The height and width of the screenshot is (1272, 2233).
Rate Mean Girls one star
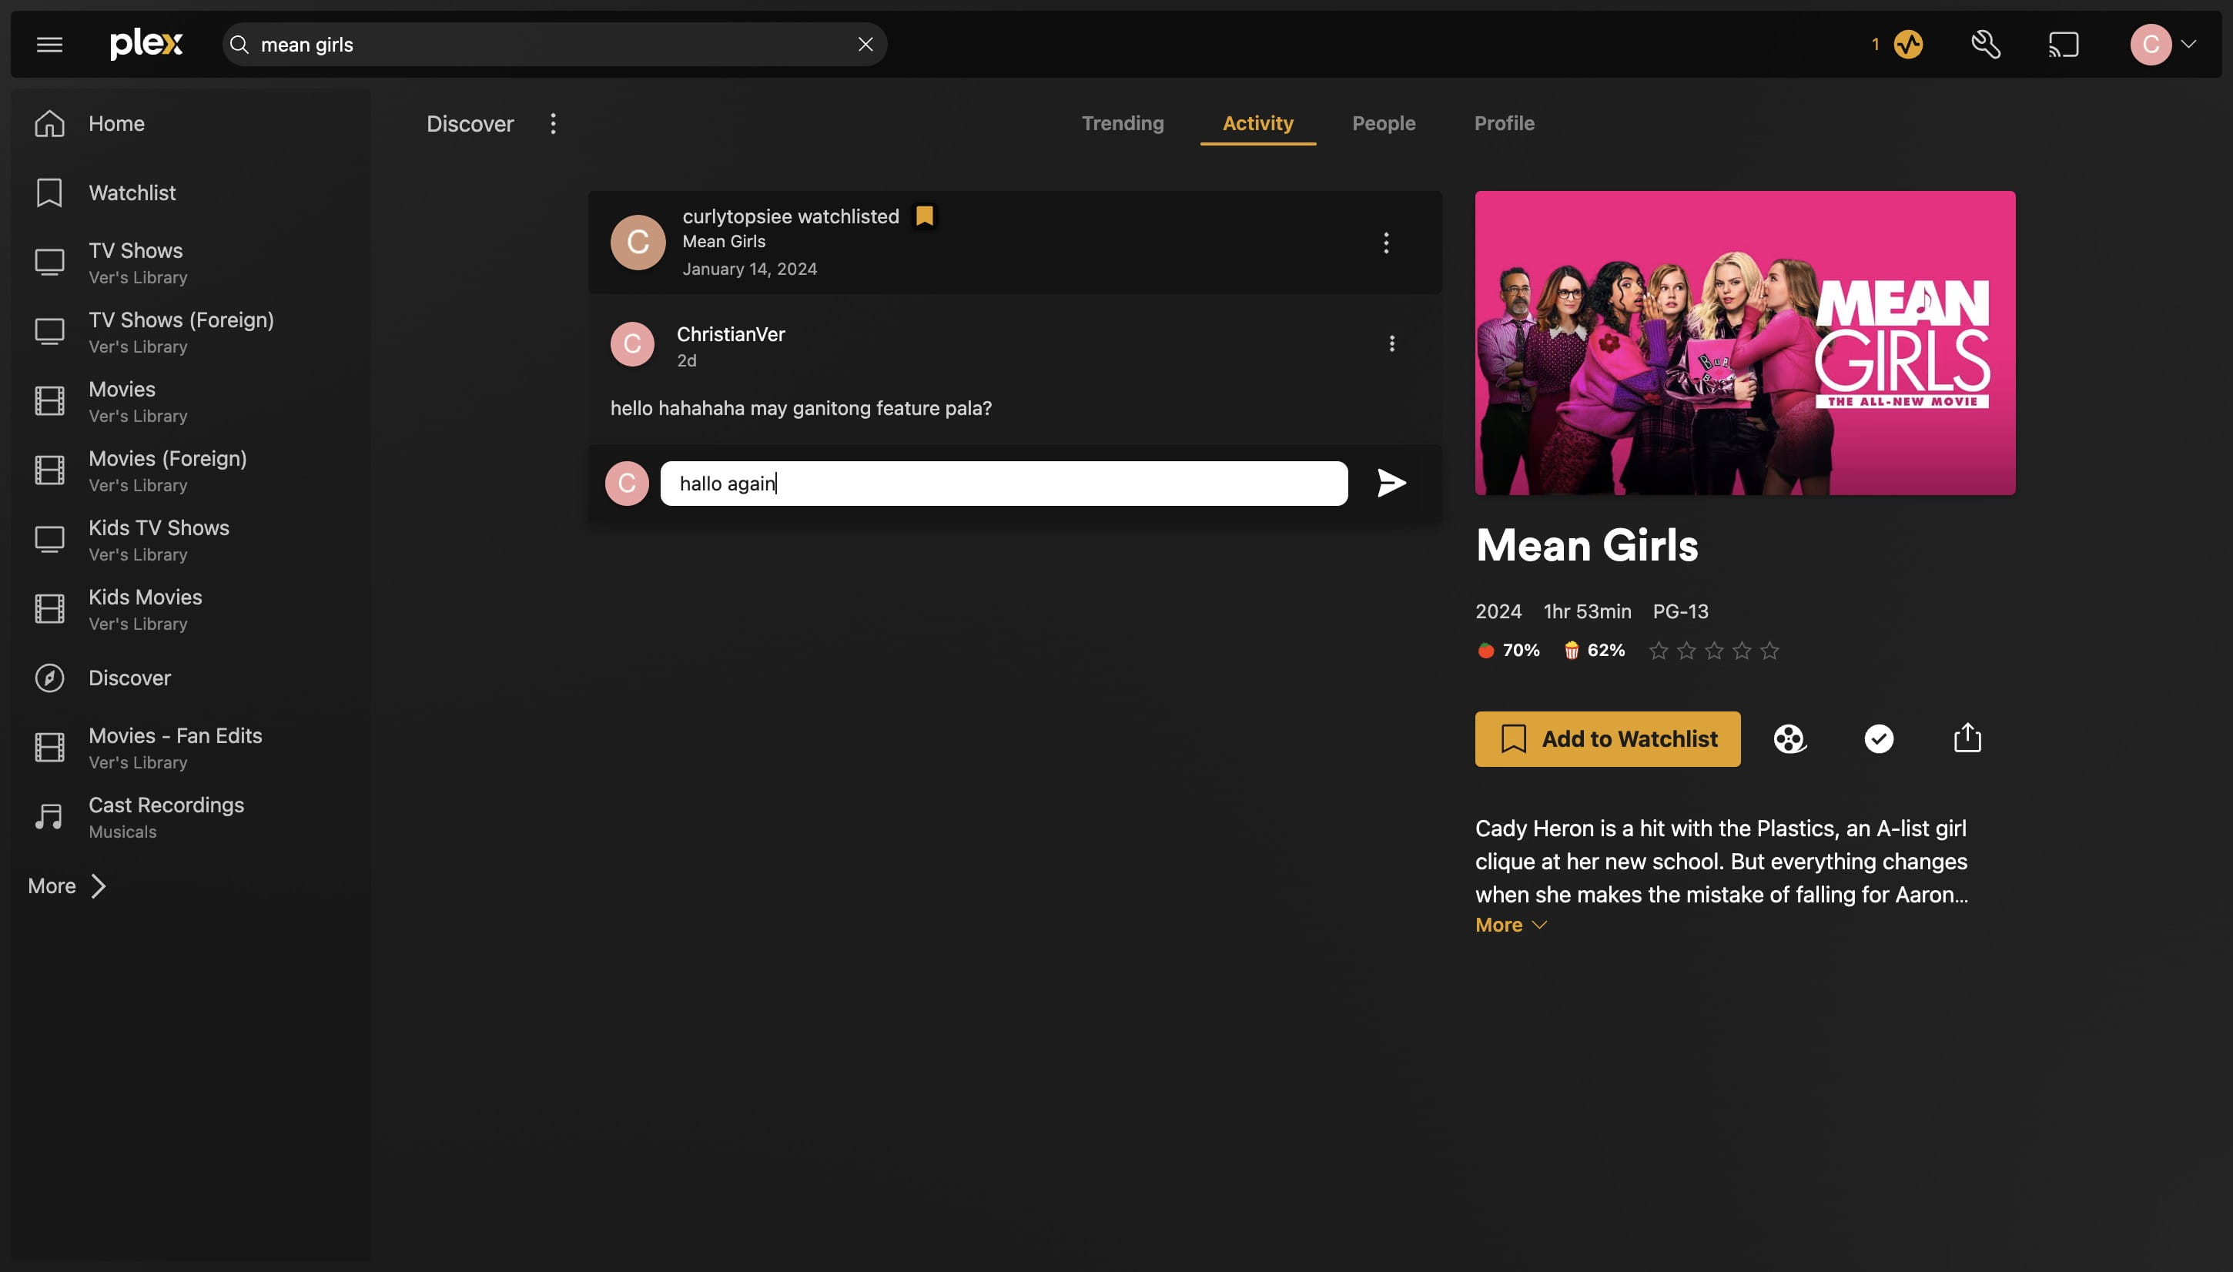1658,650
